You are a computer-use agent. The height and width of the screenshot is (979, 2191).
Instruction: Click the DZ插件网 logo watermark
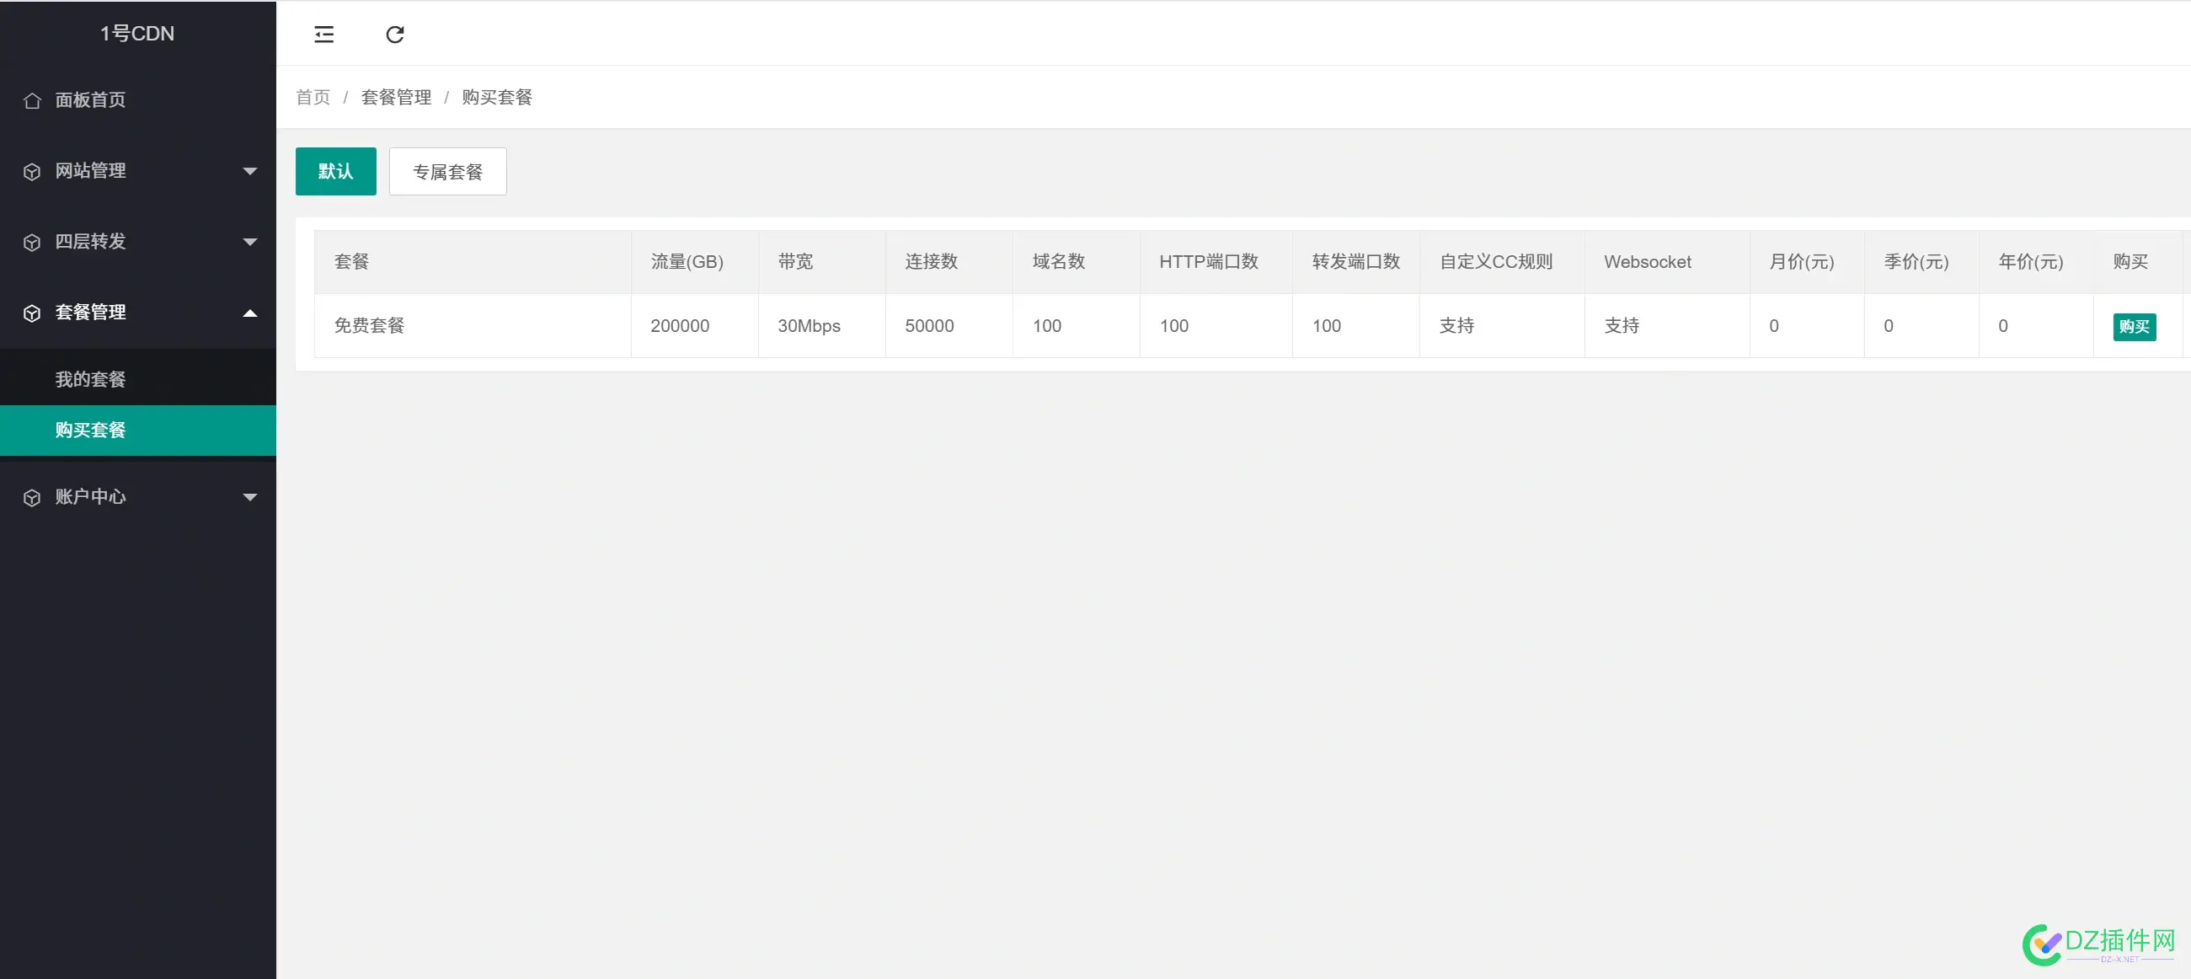click(2094, 943)
